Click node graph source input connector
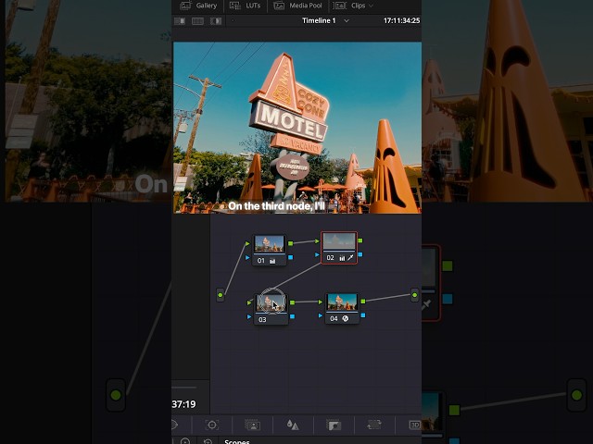Image resolution: width=593 pixels, height=444 pixels. tap(221, 295)
